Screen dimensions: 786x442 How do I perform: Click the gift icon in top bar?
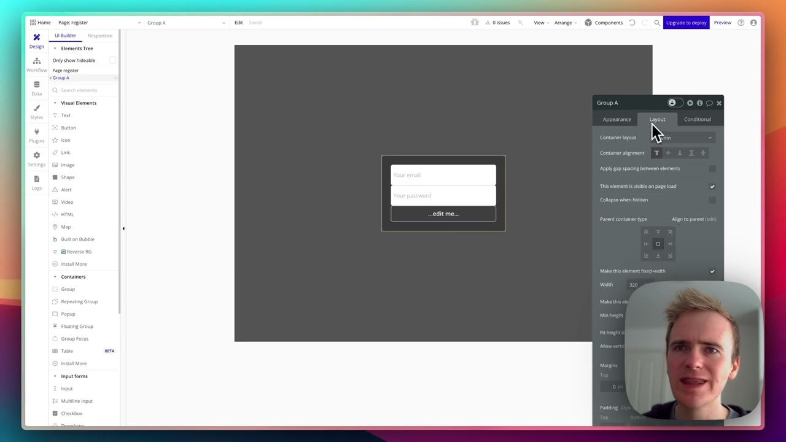click(x=475, y=23)
